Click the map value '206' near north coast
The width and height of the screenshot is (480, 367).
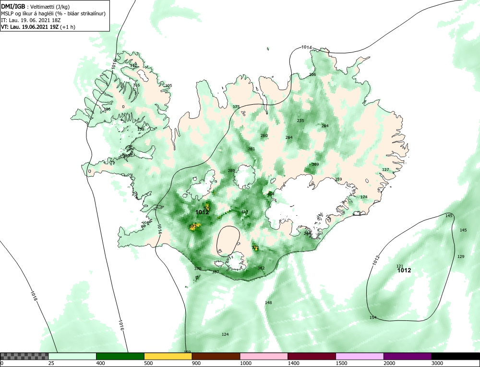[312, 75]
